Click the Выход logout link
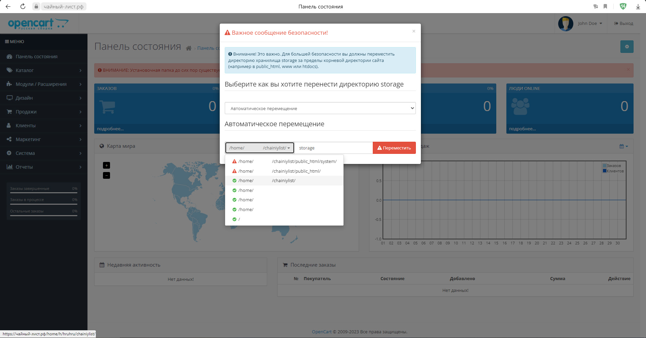Viewport: 646px width, 338px height. point(623,24)
